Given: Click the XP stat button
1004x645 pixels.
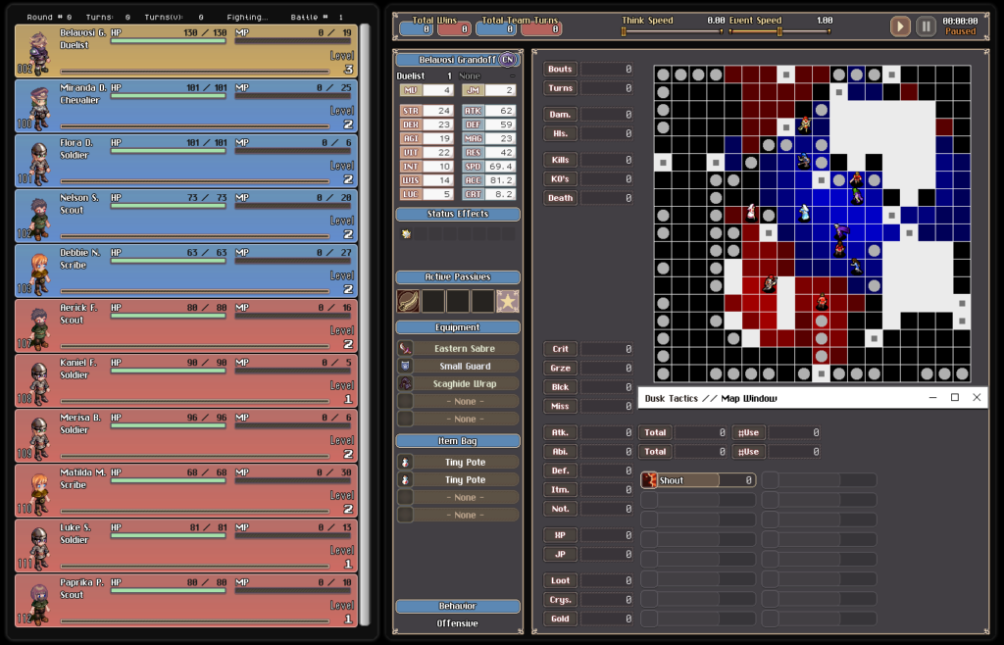Looking at the screenshot, I should [560, 535].
